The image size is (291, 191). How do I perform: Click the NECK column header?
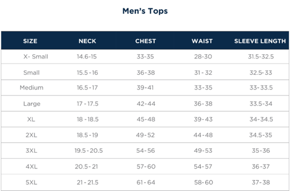[87, 41]
